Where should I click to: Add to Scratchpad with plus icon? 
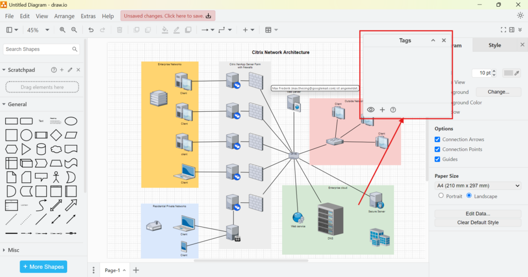pos(62,70)
